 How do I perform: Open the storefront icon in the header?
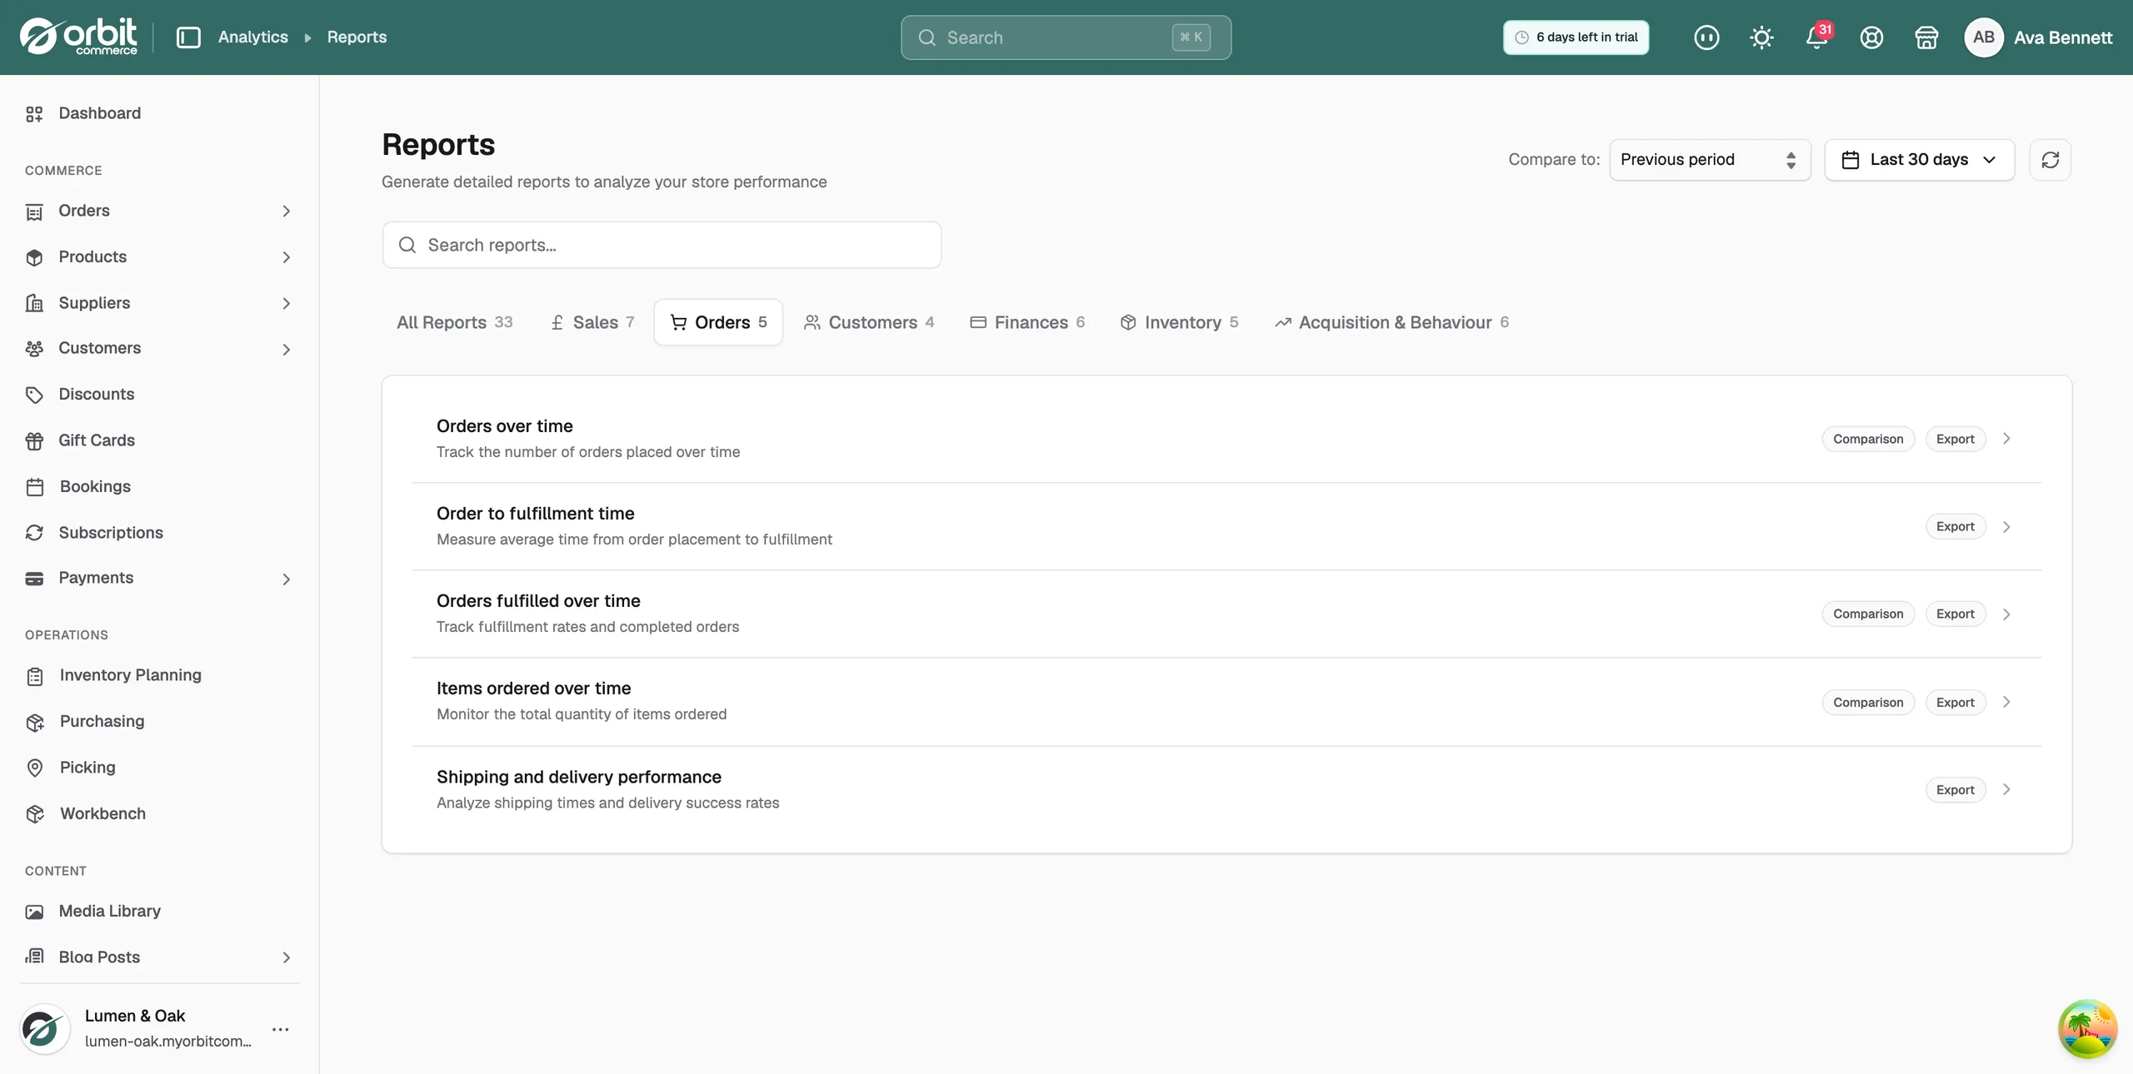(x=1926, y=37)
